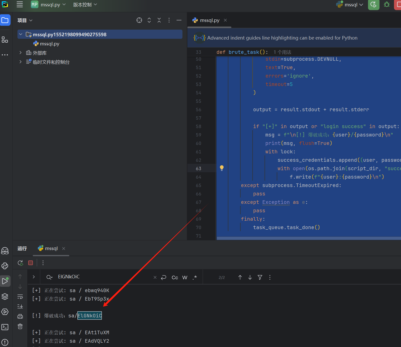Go to next search occurrence arrow

(x=250, y=277)
